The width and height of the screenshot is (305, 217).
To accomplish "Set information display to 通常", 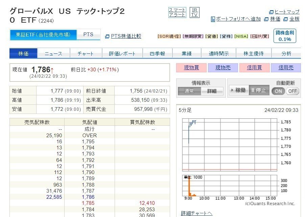I will click(189, 91).
